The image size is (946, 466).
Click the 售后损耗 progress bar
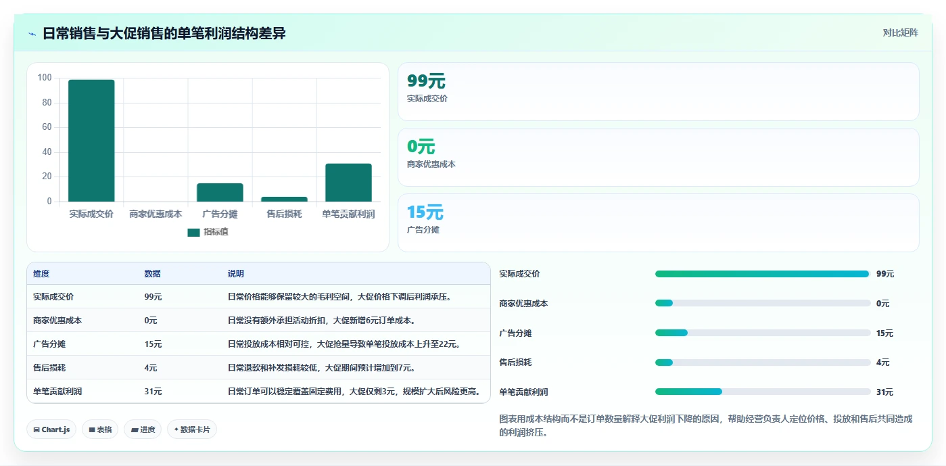763,363
